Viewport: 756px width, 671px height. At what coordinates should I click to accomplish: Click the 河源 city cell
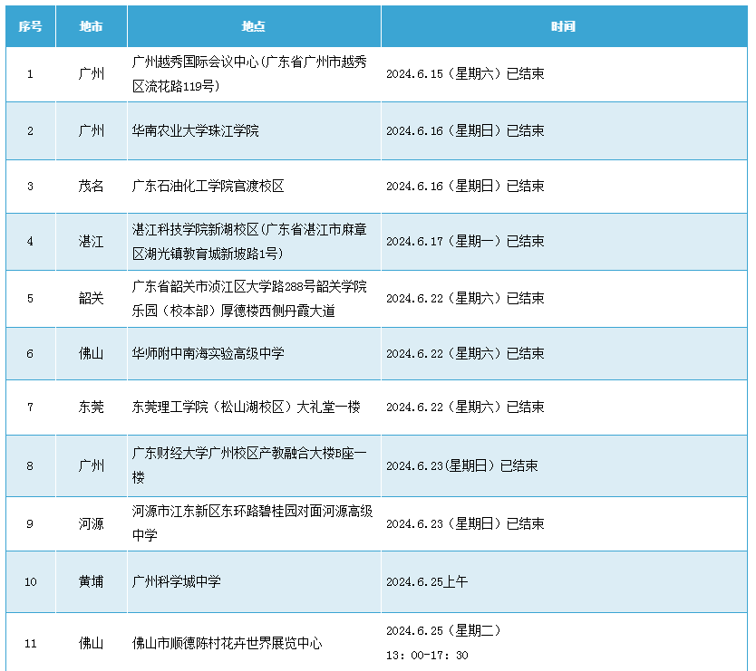click(91, 523)
